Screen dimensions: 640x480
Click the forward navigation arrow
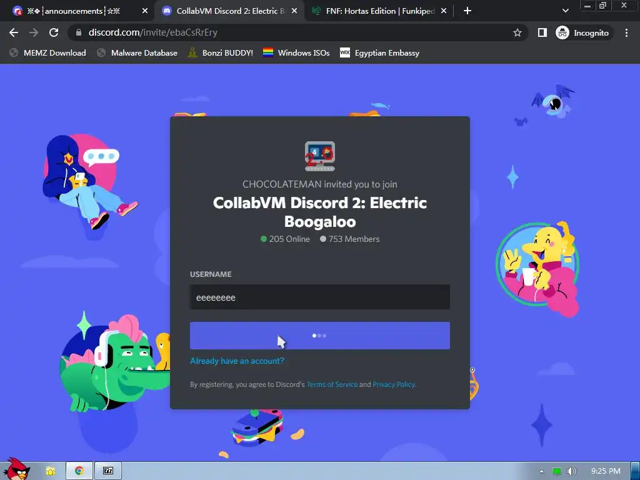click(x=34, y=32)
